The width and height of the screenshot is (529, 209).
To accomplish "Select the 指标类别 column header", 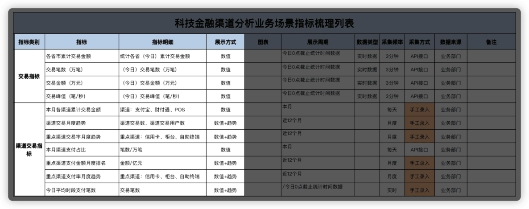I will click(x=29, y=42).
